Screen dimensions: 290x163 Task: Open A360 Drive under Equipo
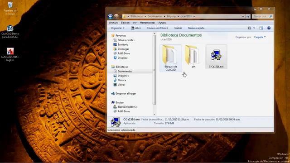coord(121,111)
